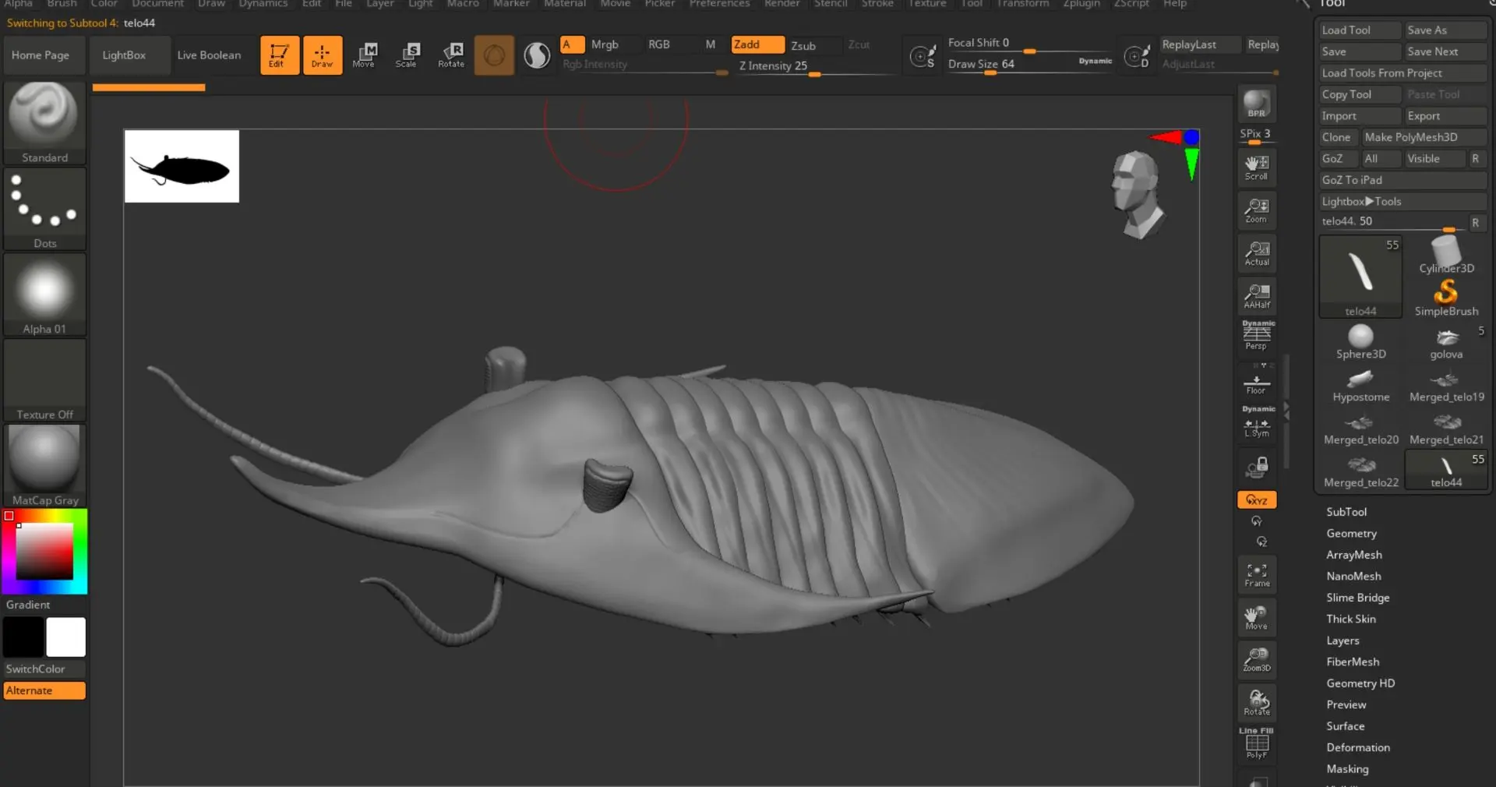Expand the Deformation palette section
This screenshot has height=787, width=1496.
(1357, 747)
